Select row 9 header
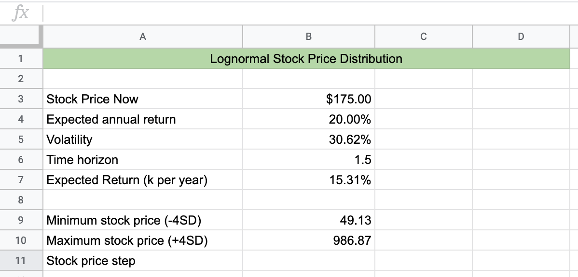 tap(21, 220)
